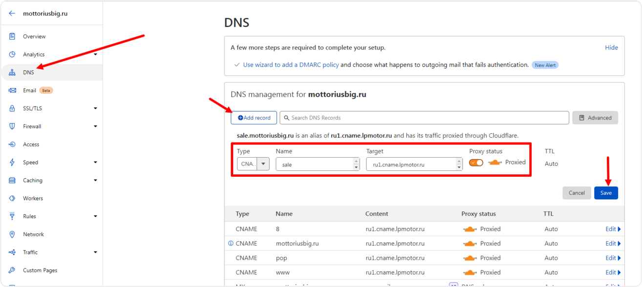Screen dimensions: 642x287
Task: Expand the Firewall sidebar section
Action: pos(95,126)
